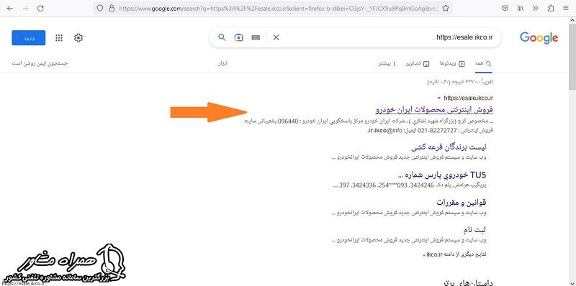The height and width of the screenshot is (286, 576).
Task: Expand the بیشتر more menu
Action: [x=387, y=63]
